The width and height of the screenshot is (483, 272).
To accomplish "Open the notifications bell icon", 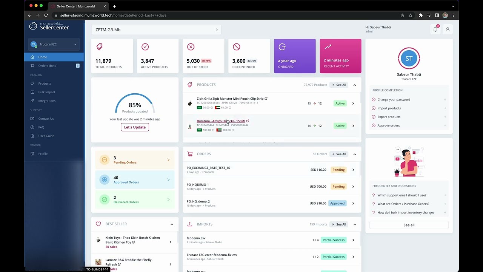I will pyautogui.click(x=435, y=29).
